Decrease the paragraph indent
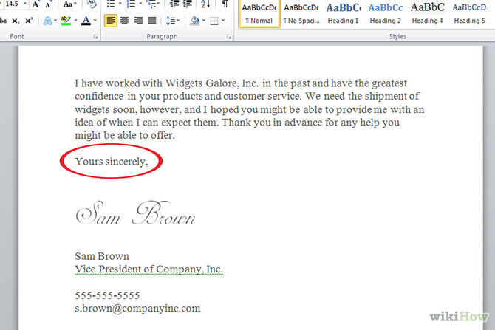This screenshot has width=495, height=330. [174, 4]
